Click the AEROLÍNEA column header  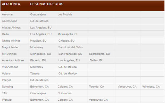coord(11,4)
